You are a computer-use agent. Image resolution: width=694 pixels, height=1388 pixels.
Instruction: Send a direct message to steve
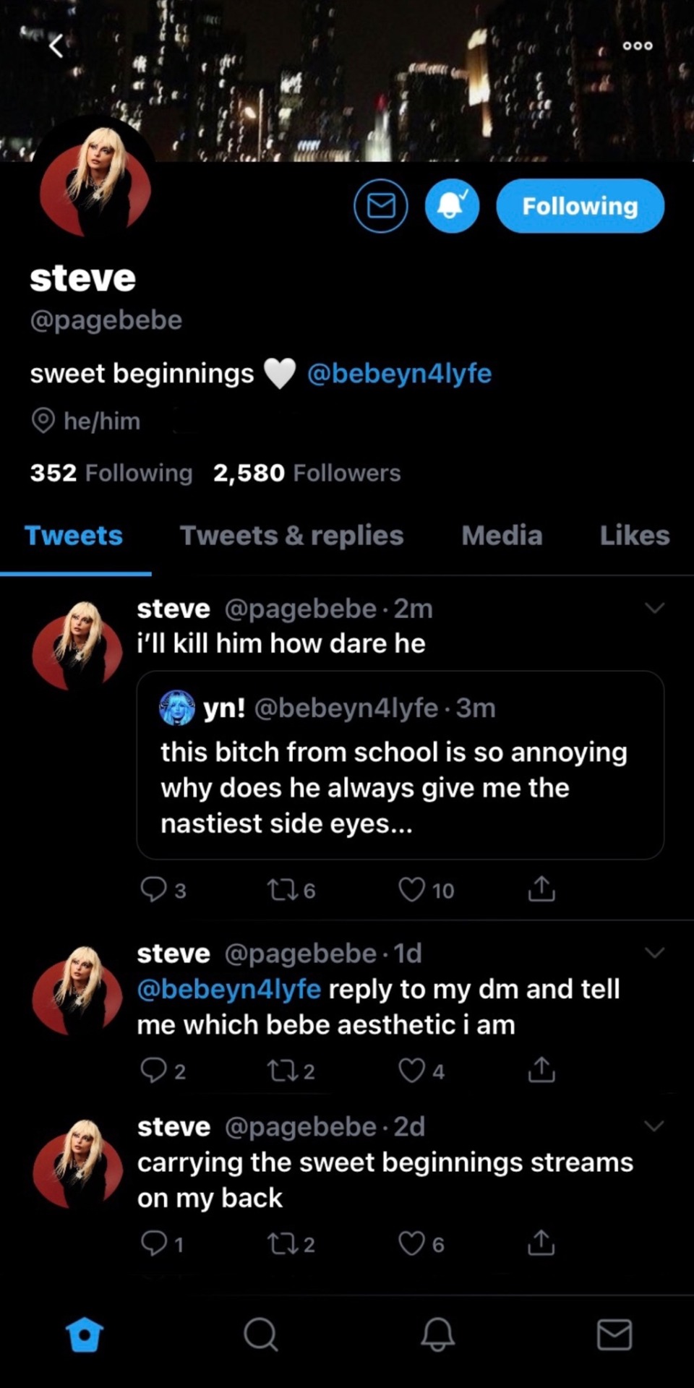(381, 206)
